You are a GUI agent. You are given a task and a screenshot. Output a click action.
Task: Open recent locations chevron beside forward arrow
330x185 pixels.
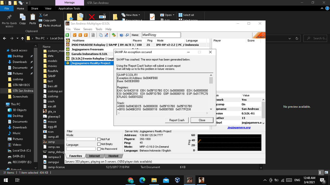(x=18, y=38)
